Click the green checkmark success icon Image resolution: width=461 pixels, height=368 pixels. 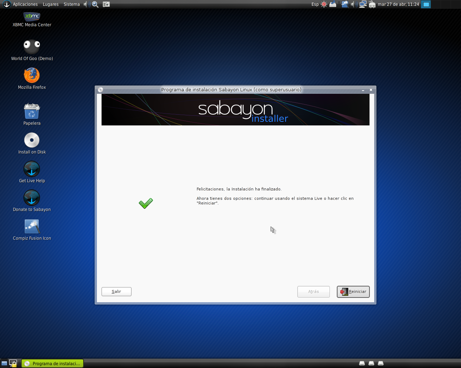point(146,203)
